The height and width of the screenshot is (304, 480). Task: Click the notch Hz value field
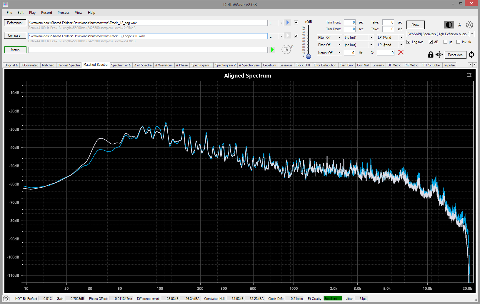click(350, 53)
